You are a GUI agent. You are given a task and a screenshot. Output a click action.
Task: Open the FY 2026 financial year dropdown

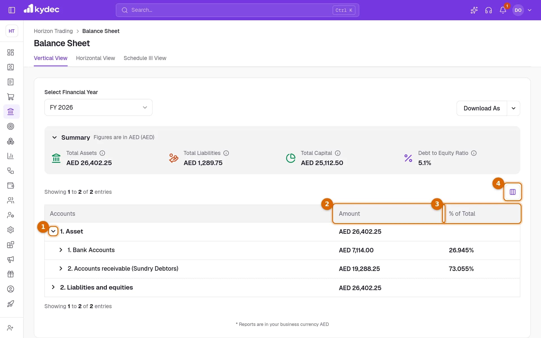click(98, 107)
